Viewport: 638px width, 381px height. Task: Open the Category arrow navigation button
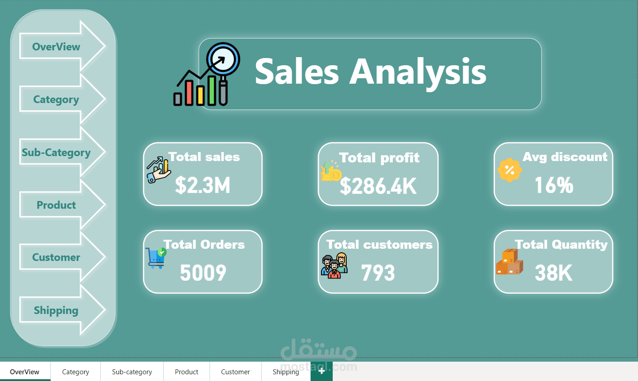(62, 99)
